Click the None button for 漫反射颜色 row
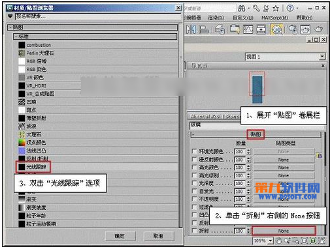The image size is (330, 247). 284,160
